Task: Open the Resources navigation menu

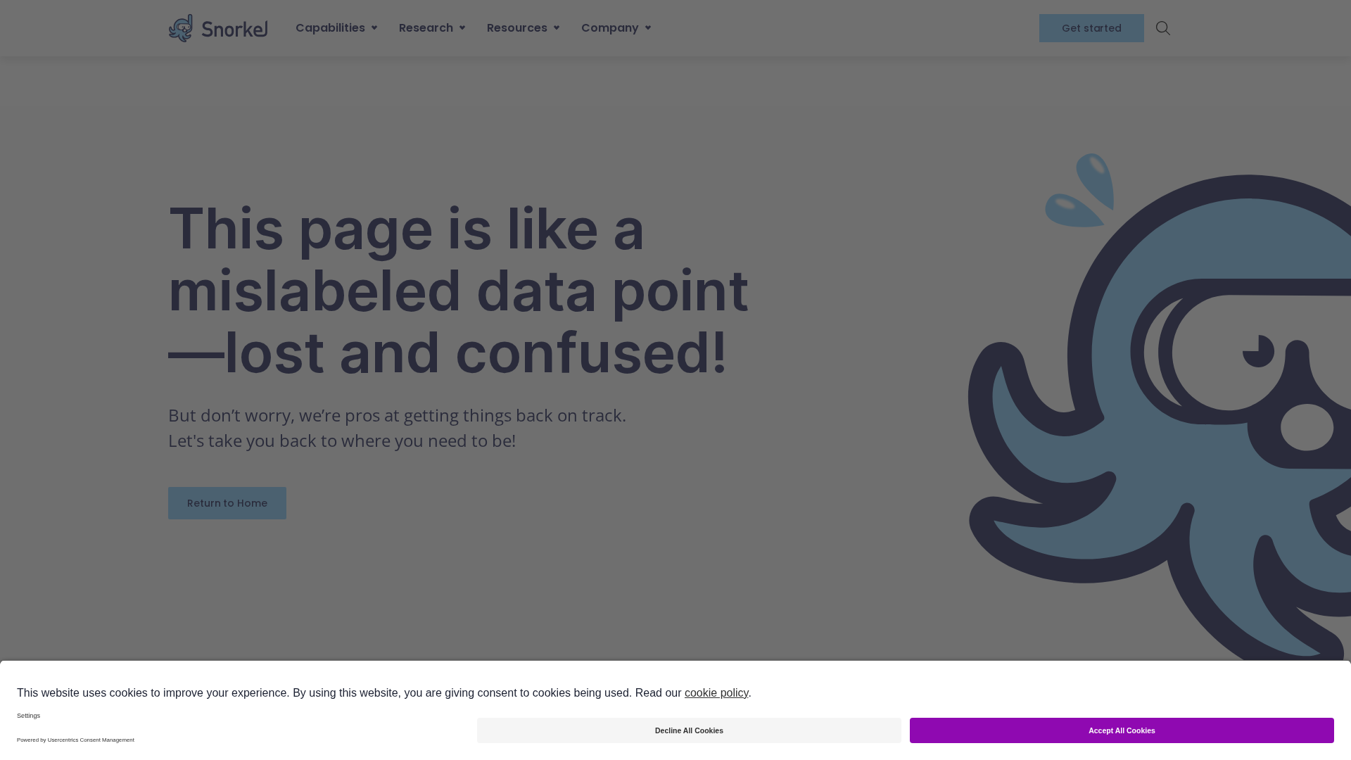Action: (x=516, y=28)
